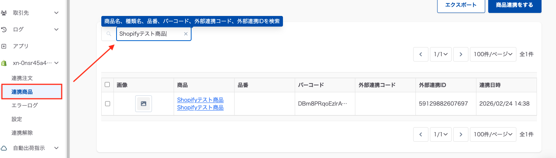This screenshot has width=556, height=158.
Task: Go to next page in bottom pagination
Action: click(461, 134)
